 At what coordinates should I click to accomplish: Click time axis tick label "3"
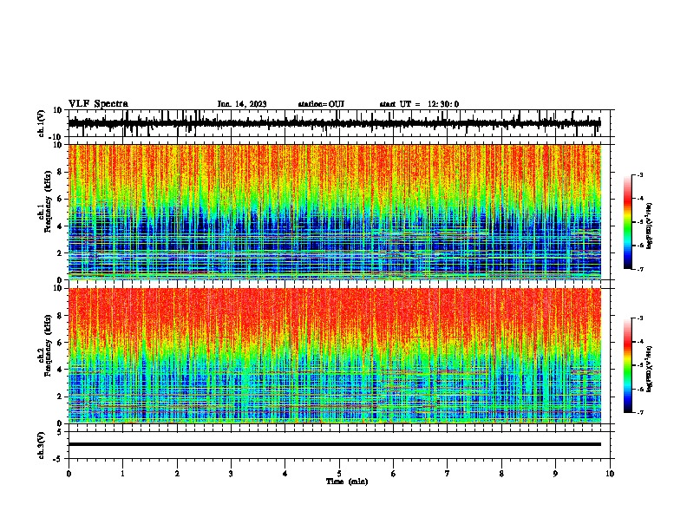231,474
